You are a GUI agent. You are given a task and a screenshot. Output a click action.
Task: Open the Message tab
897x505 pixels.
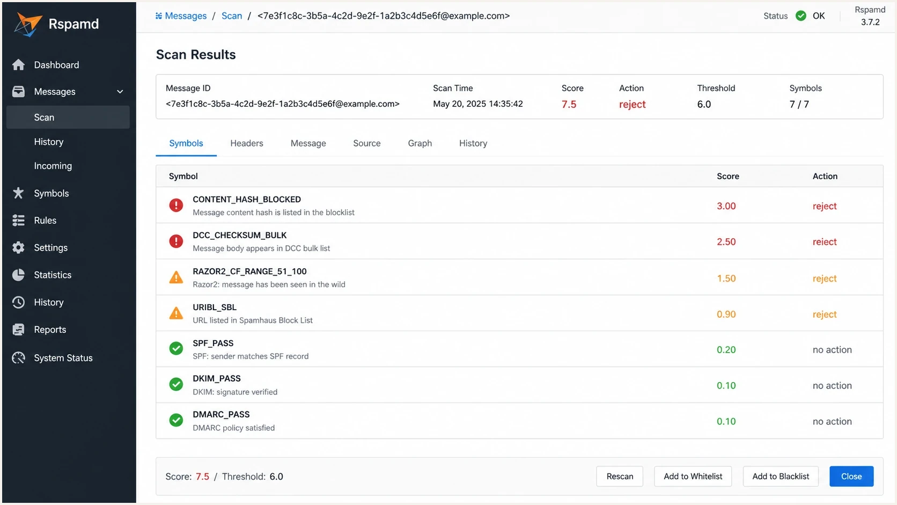(308, 143)
